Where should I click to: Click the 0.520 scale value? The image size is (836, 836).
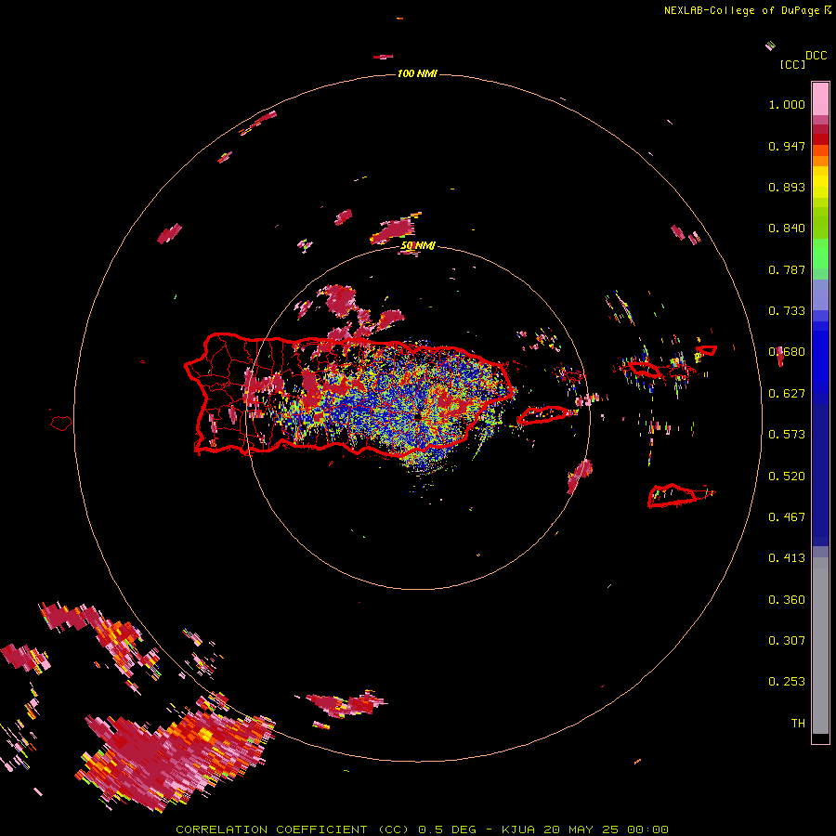pyautogui.click(x=787, y=477)
